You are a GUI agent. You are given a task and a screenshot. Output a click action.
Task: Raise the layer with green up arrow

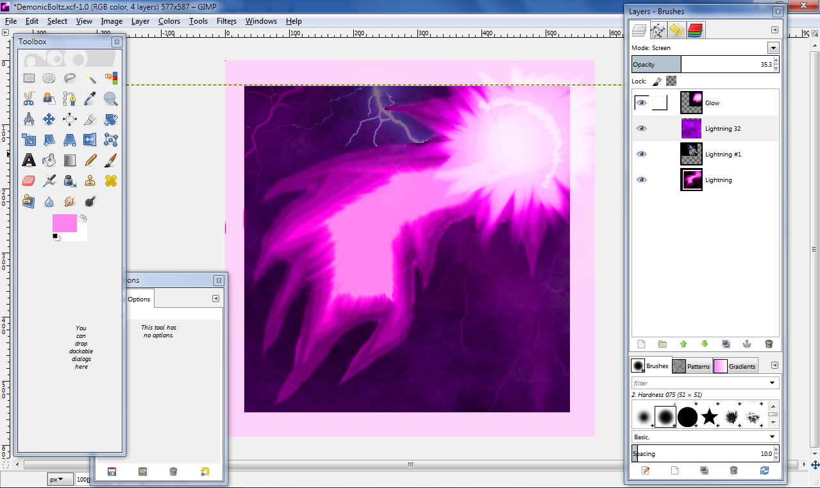pos(683,344)
